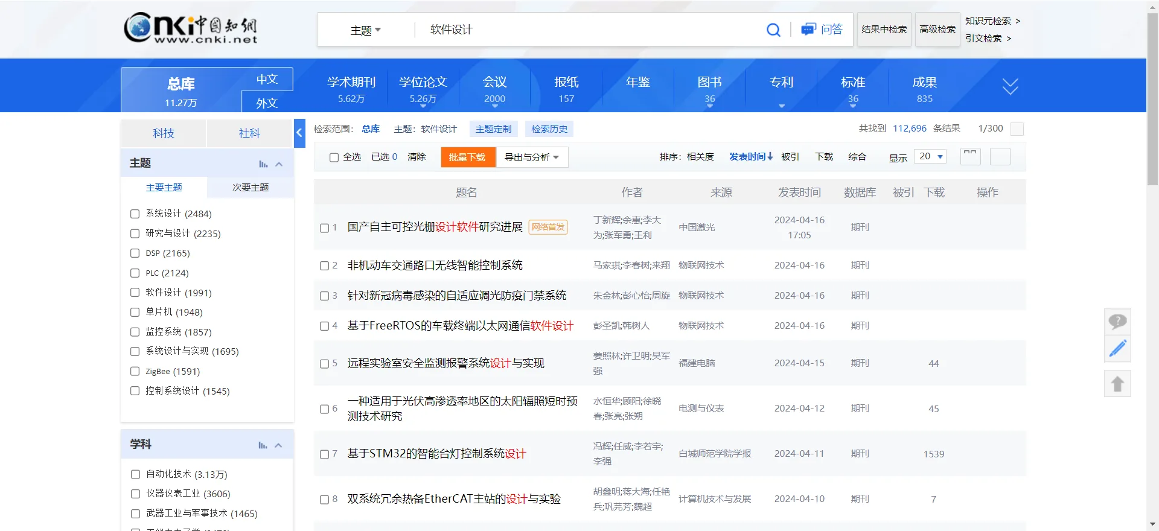Check 单片机 (1948) filter
The height and width of the screenshot is (531, 1159).
click(135, 312)
